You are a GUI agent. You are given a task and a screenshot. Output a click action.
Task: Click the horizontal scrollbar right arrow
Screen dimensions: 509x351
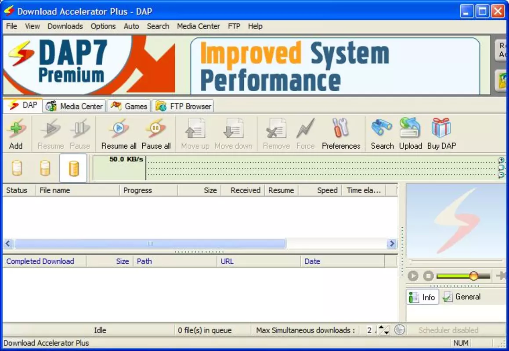tap(392, 244)
